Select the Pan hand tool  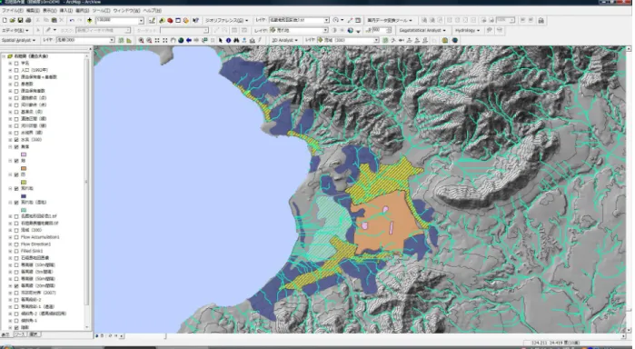point(173,40)
